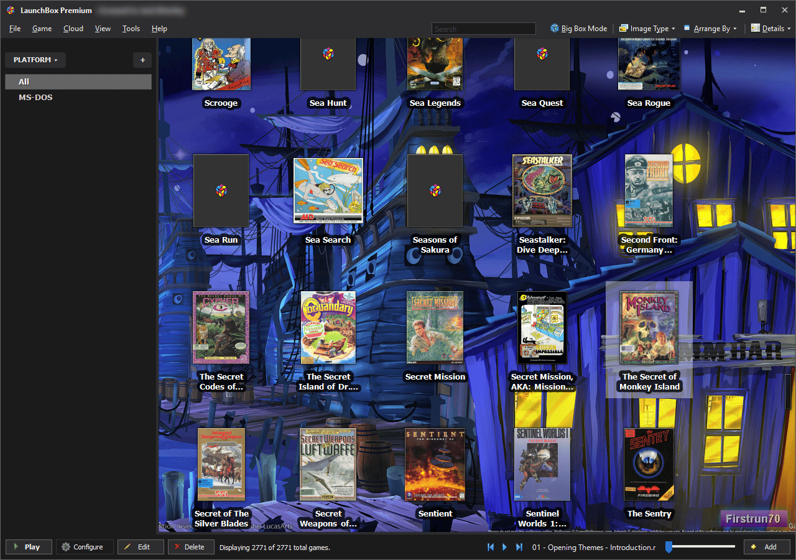The image size is (796, 560).
Task: Select the Second Front: Germany cover
Action: (x=649, y=190)
